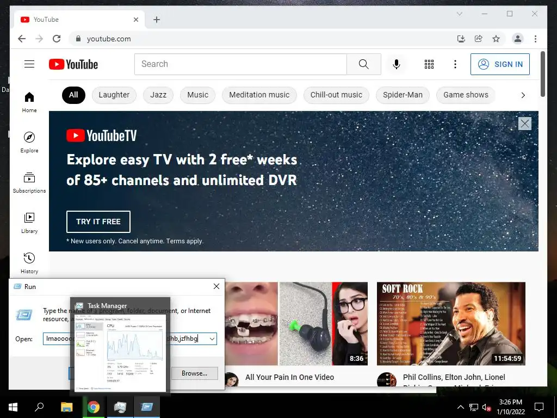Open Subscriptions in the sidebar
The height and width of the screenshot is (418, 557).
coord(29,183)
